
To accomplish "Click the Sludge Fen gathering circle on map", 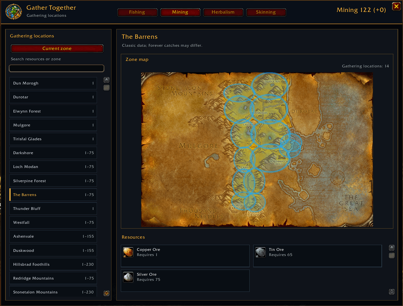I will [x=269, y=84].
